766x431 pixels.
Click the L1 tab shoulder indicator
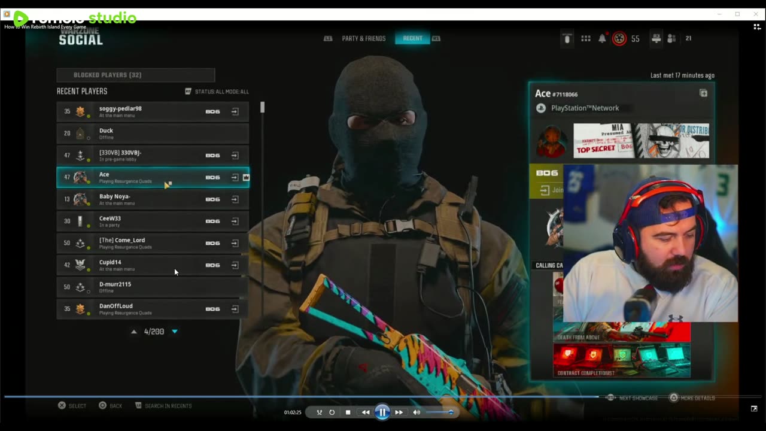pos(328,38)
